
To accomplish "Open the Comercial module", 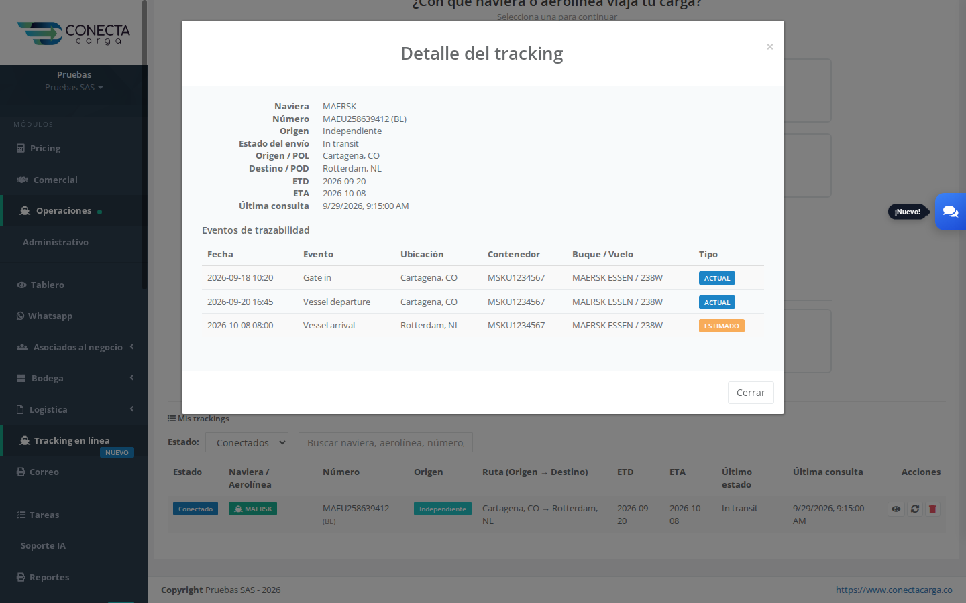I will 55,180.
